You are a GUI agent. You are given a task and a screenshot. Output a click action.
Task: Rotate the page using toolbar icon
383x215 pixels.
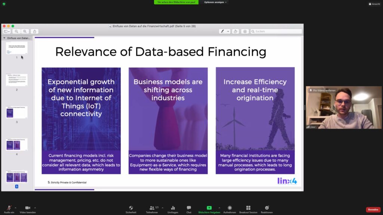click(236, 31)
